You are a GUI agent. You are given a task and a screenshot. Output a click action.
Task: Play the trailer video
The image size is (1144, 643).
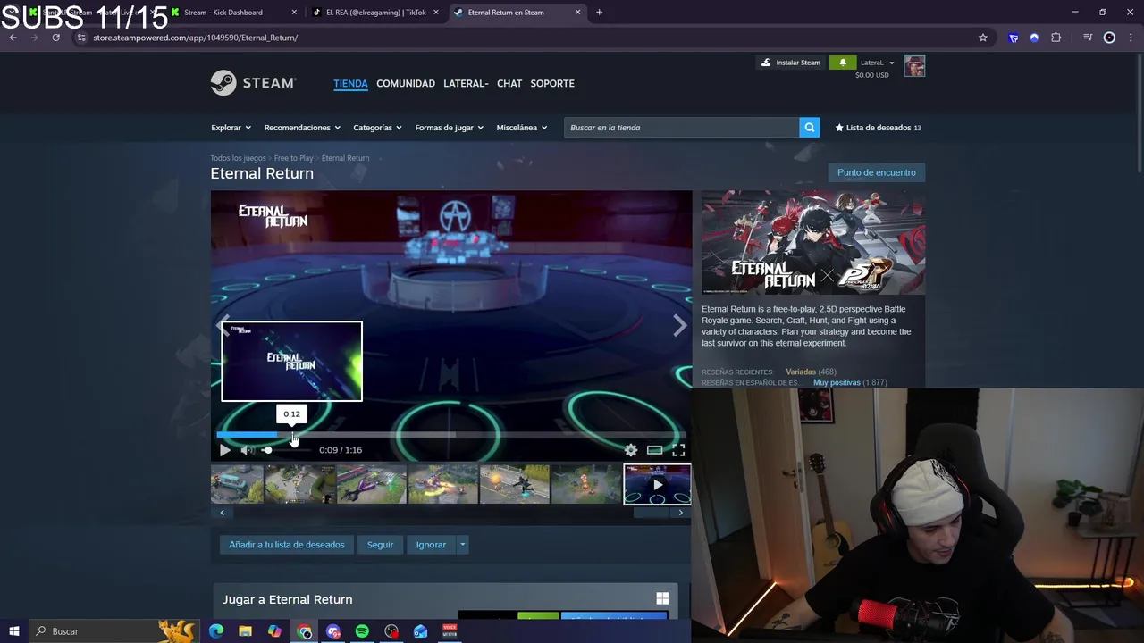pos(224,450)
